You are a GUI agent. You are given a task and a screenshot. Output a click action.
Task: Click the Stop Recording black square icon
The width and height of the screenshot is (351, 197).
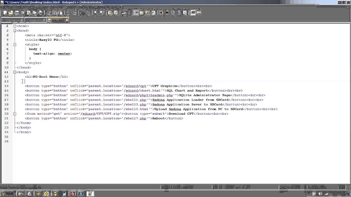pos(167,13)
